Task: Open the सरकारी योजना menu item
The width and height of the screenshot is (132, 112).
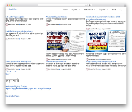Action: tap(88, 10)
